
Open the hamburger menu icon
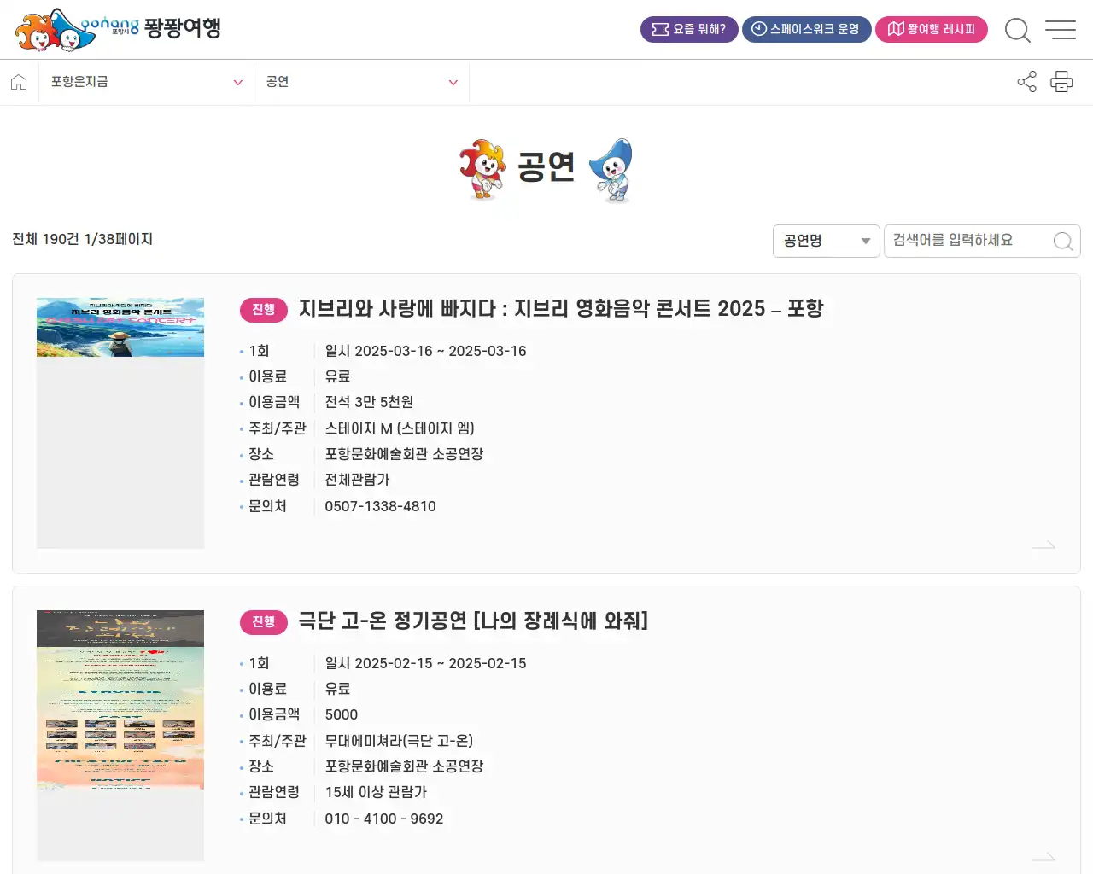point(1061,30)
